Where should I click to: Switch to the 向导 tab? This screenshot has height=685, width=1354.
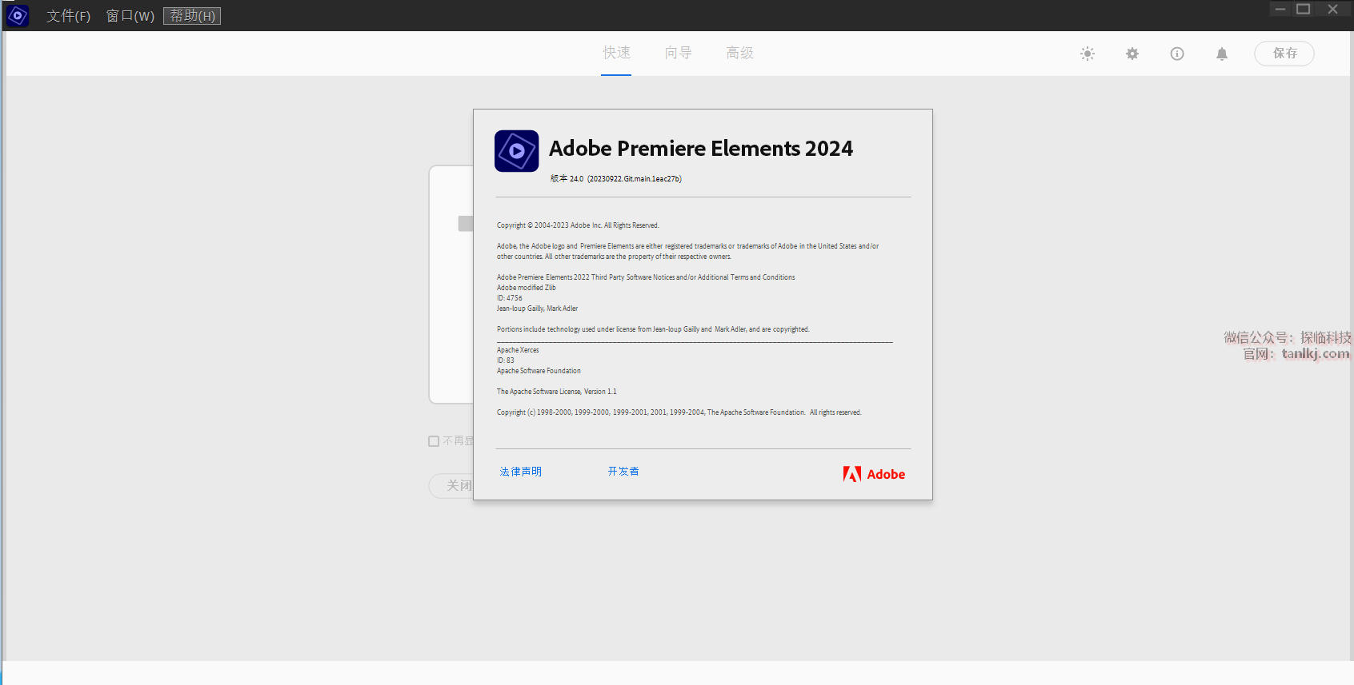(678, 53)
